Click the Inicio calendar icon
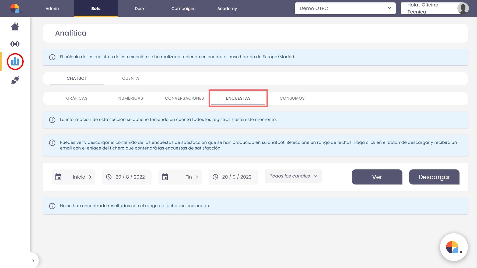 (58, 177)
